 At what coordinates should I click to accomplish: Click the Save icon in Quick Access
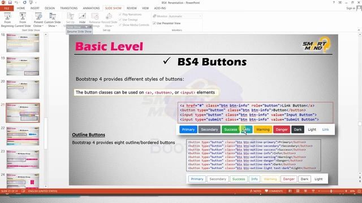10,2
